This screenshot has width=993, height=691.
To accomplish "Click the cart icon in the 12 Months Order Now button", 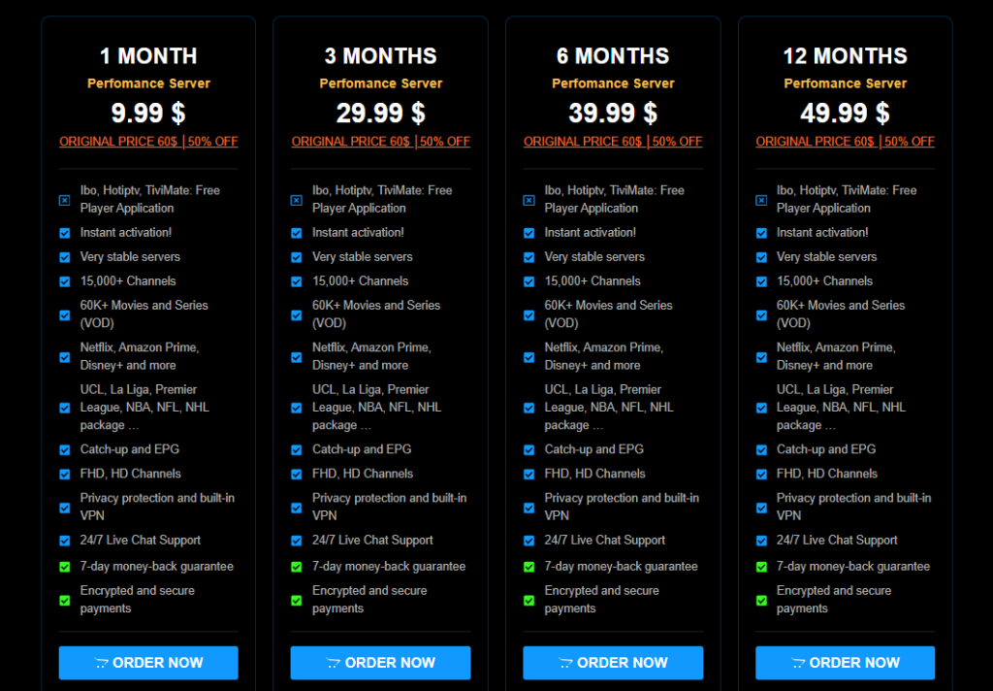I will point(798,663).
